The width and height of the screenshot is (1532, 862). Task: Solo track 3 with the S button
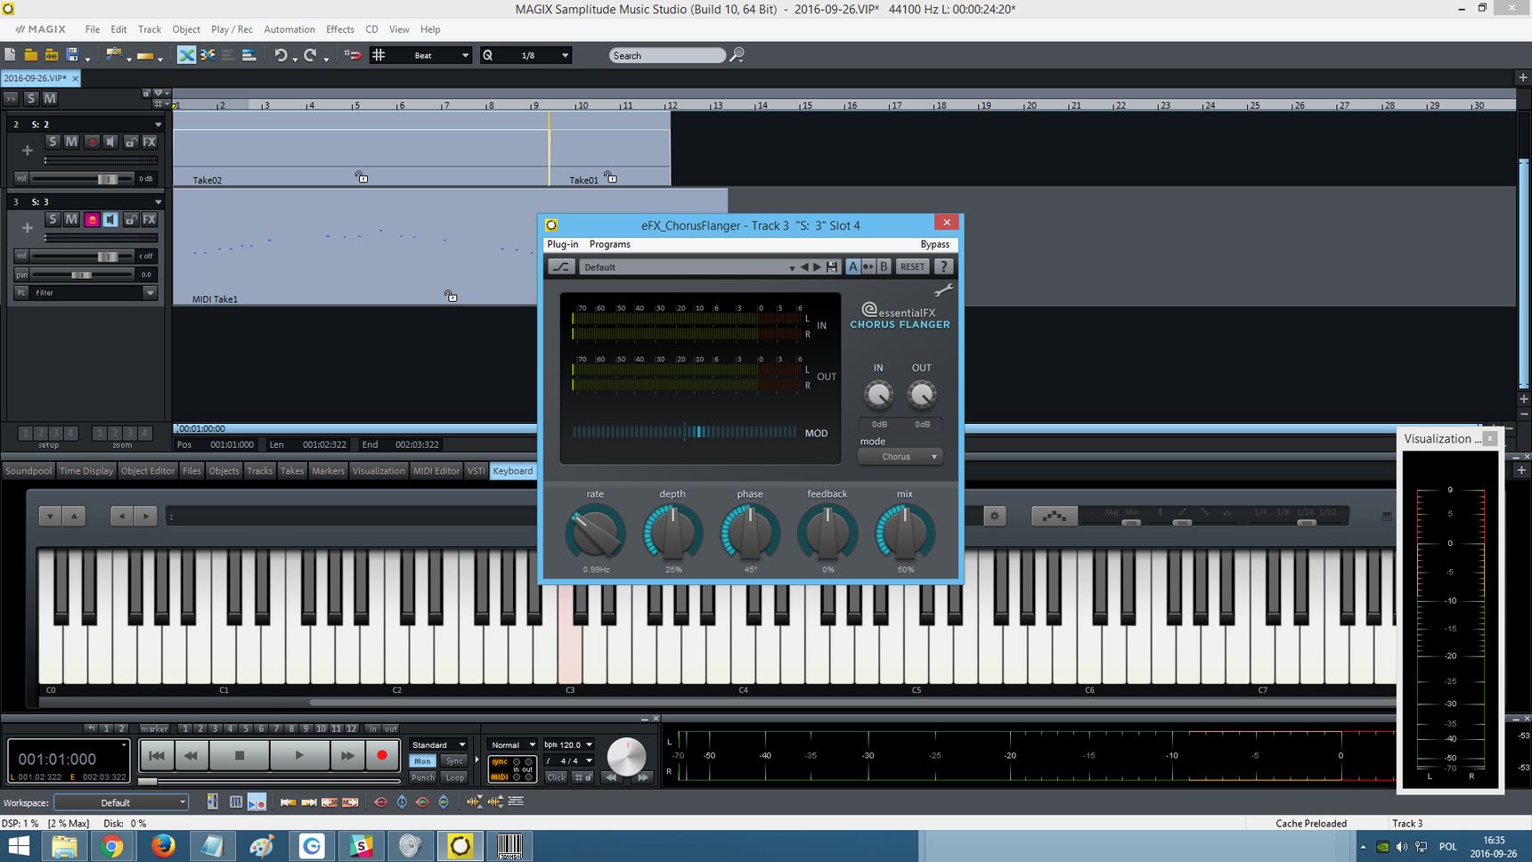(x=53, y=219)
